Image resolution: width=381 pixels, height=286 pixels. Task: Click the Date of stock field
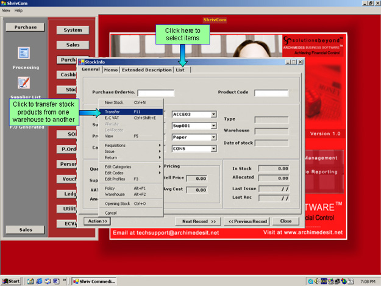[x=272, y=143]
